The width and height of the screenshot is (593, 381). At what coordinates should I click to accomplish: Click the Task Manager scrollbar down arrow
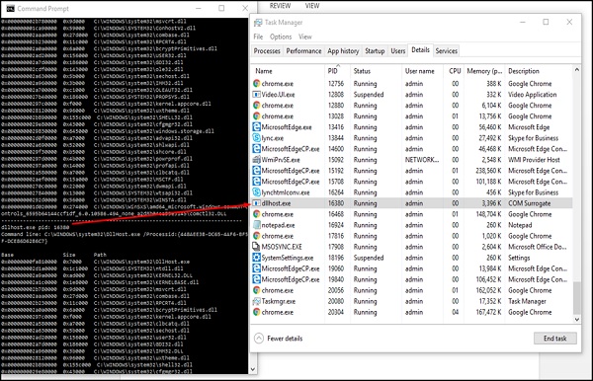pos(577,319)
